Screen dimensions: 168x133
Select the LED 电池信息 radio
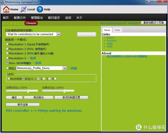click(x=9, y=78)
